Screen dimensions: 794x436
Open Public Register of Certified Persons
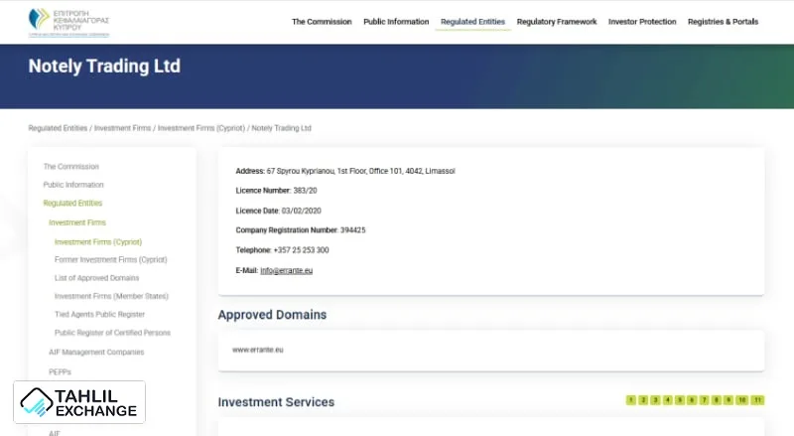(112, 333)
